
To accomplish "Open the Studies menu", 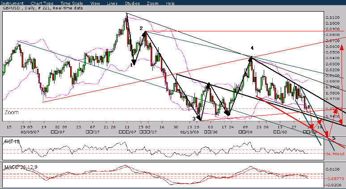I will (x=132, y=3).
